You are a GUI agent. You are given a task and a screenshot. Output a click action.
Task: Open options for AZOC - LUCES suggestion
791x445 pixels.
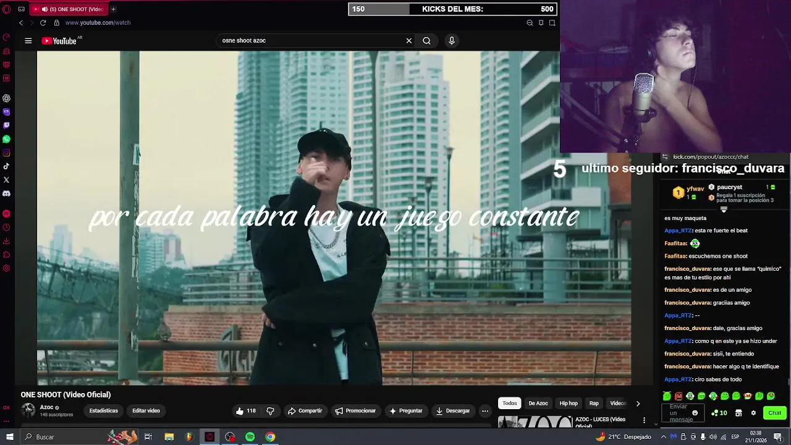pyautogui.click(x=644, y=421)
